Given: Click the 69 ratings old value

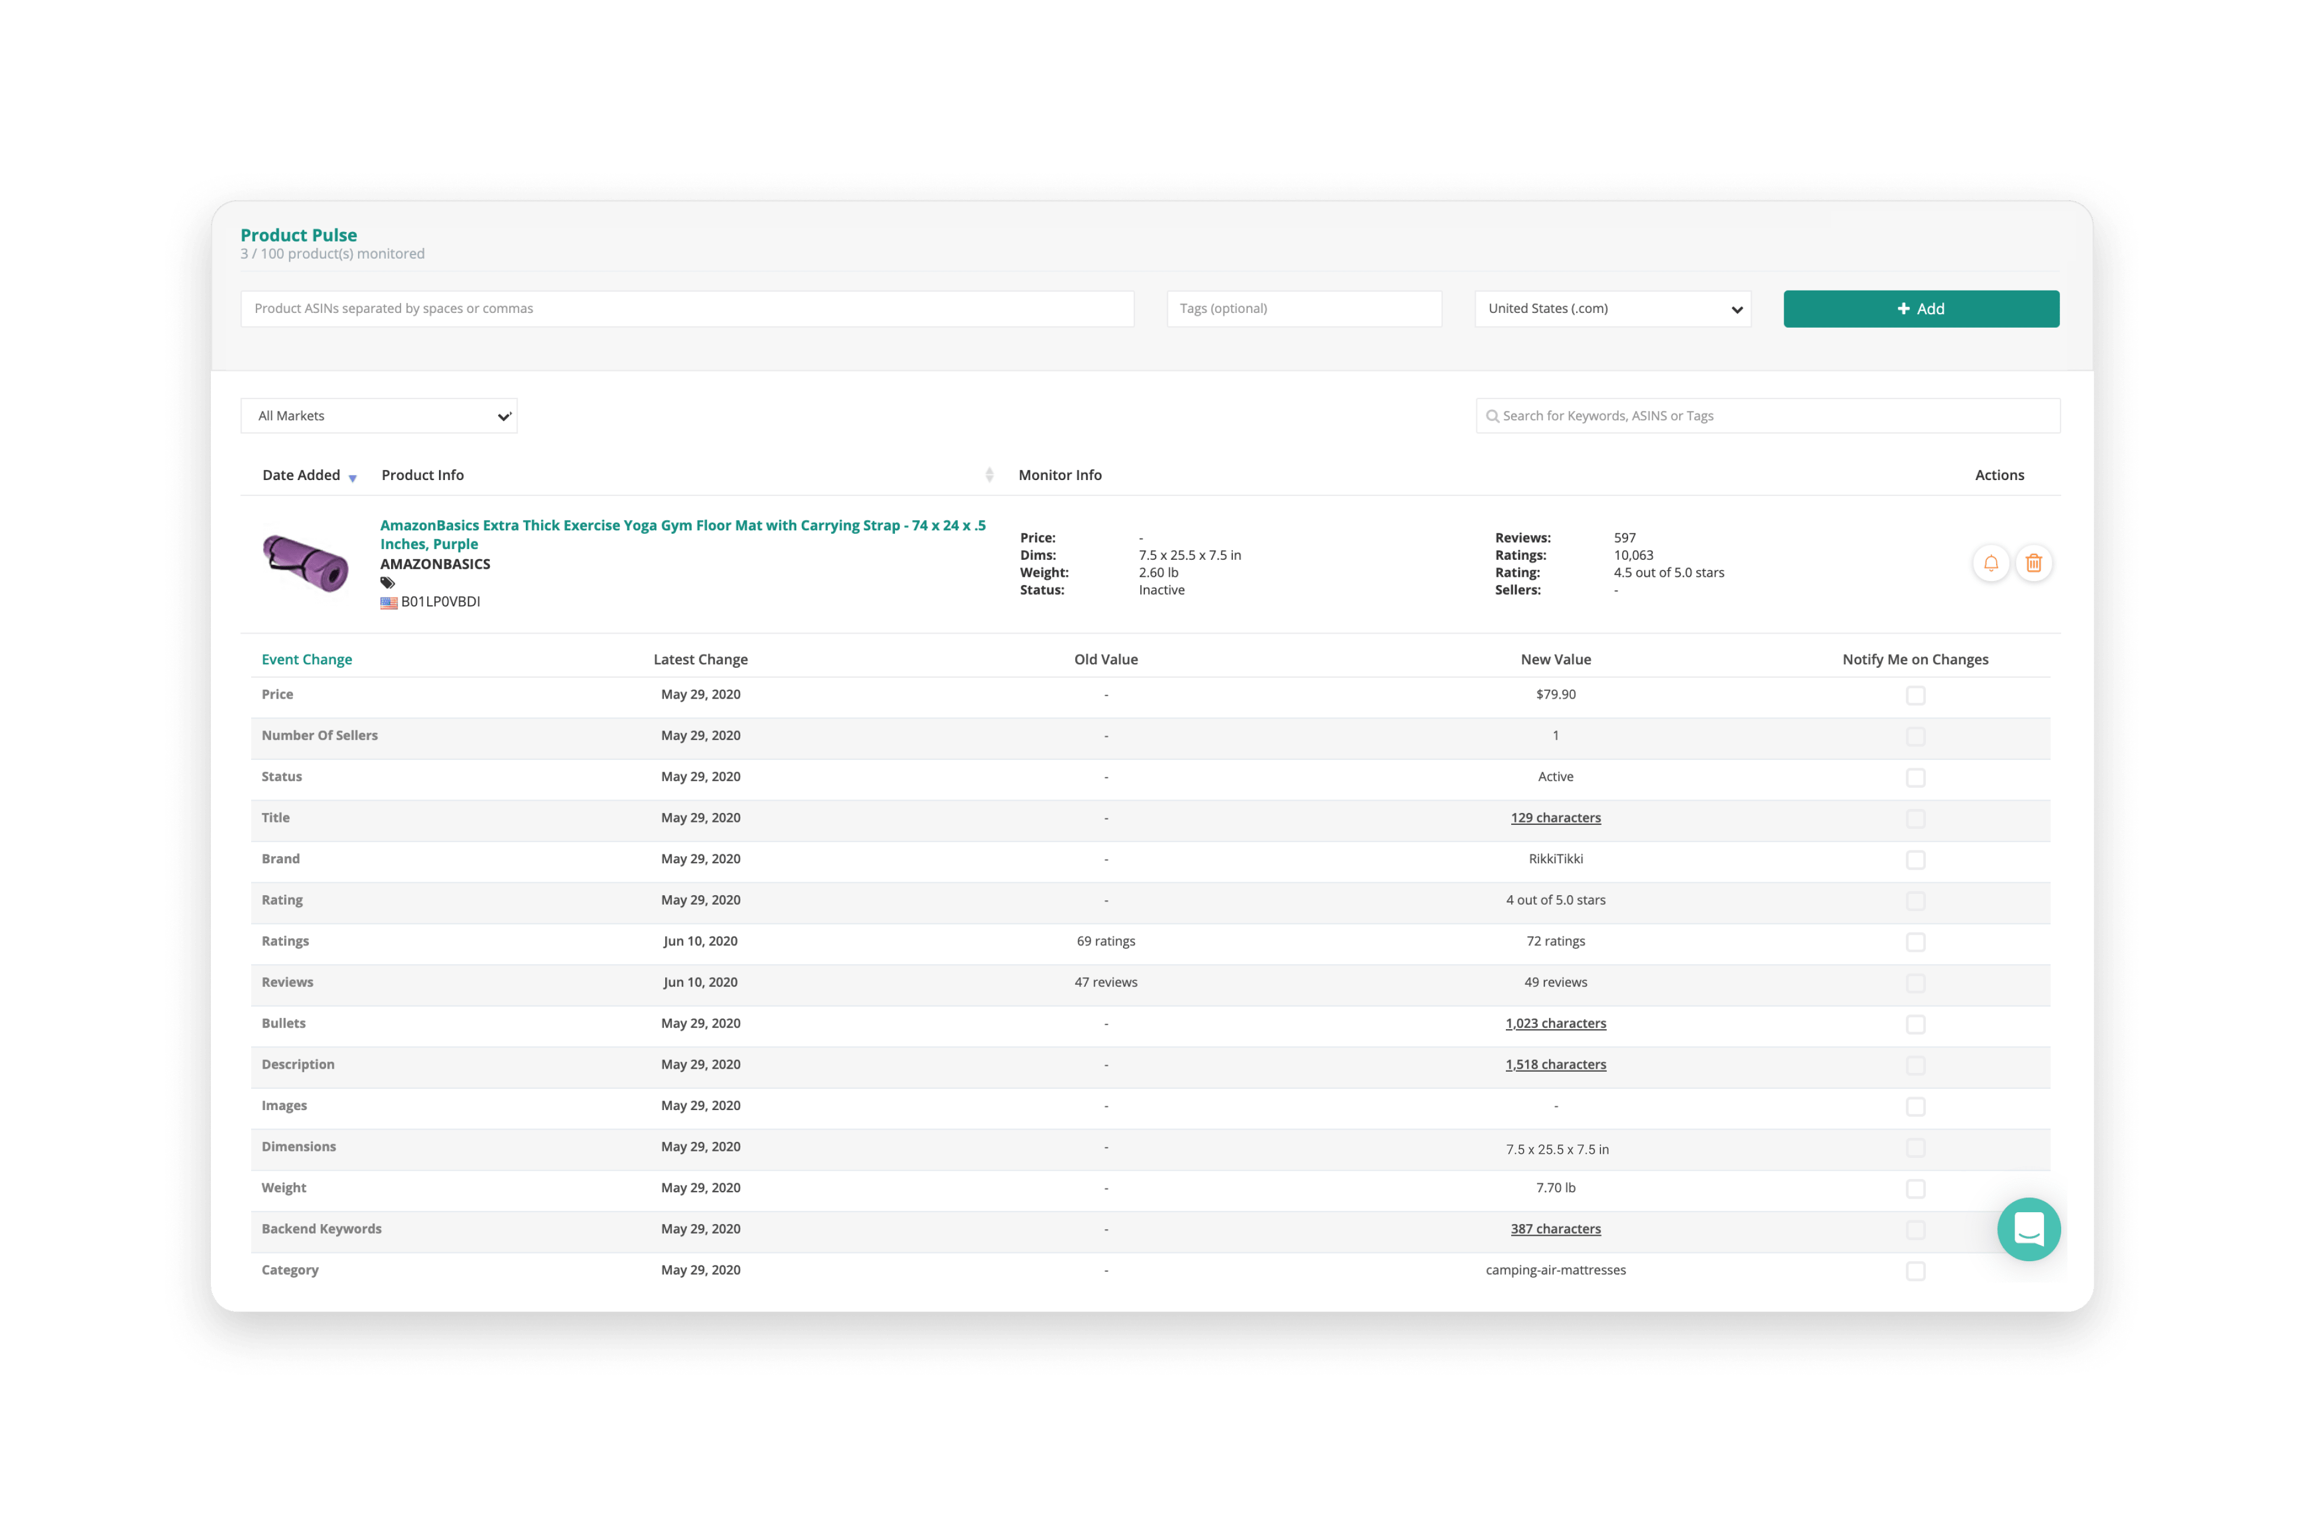Looking at the screenshot, I should point(1105,941).
